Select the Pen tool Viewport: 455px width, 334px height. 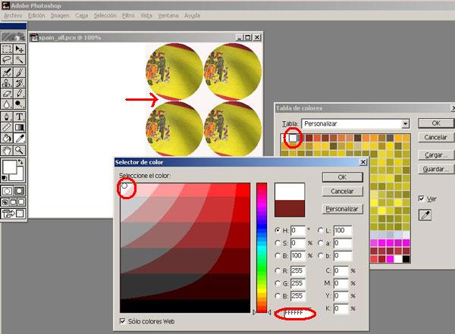(x=7, y=117)
